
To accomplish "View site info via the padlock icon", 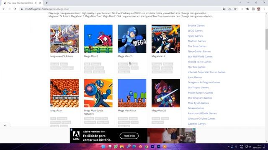I will pyautogui.click(x=22, y=9).
